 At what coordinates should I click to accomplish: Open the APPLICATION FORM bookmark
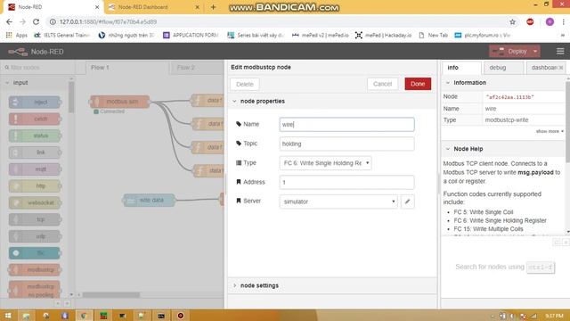point(191,36)
